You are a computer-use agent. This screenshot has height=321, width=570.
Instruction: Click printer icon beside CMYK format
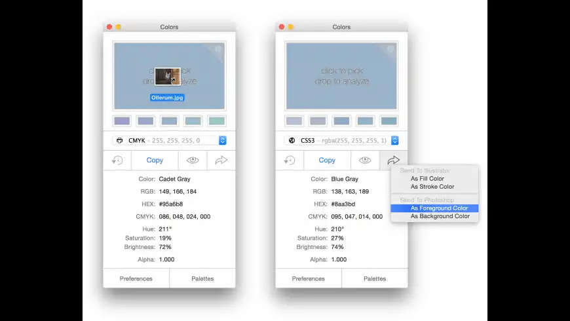click(x=120, y=140)
